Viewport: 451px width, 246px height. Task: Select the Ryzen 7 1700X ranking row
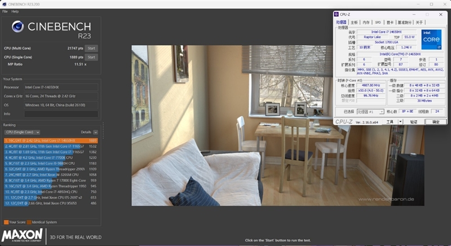[x=51, y=181]
